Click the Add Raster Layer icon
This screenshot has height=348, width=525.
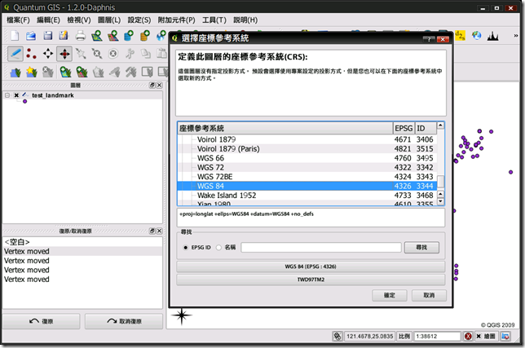coord(113,36)
